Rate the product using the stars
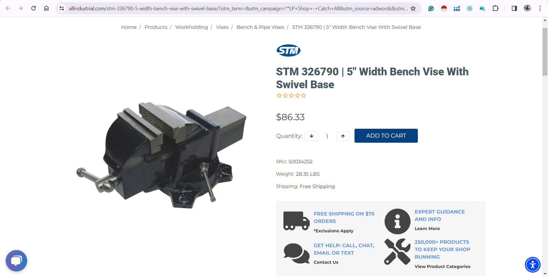Viewport: 548px width, 276px height. click(291, 96)
